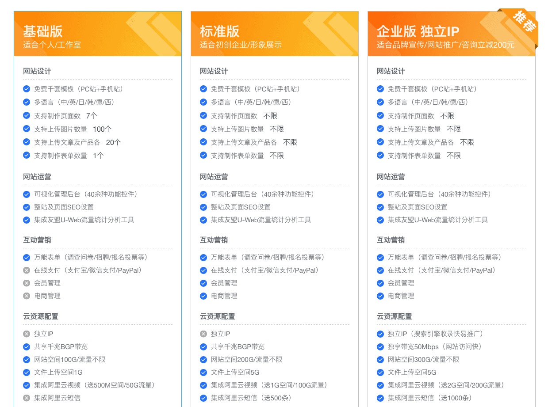The width and height of the screenshot is (548, 407).
Task: Click the check icon beside 文件上传空间1G
Action: point(27,372)
